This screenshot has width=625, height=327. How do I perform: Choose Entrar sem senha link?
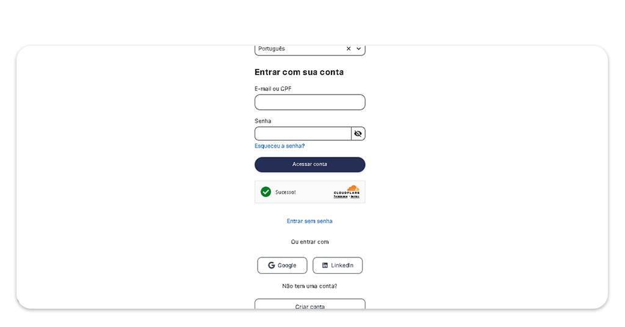click(x=309, y=221)
